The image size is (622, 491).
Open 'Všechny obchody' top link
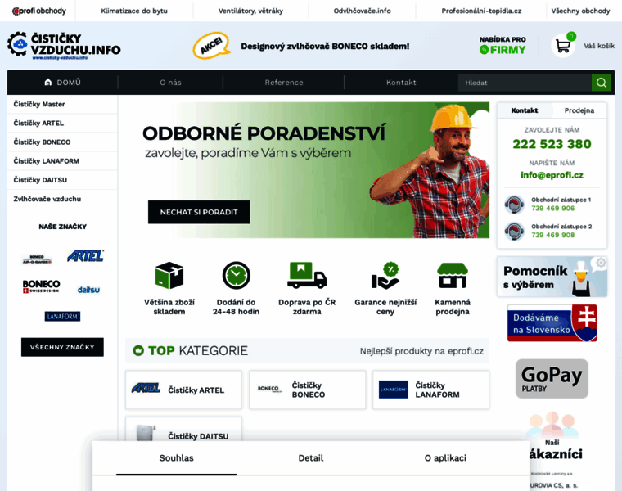coord(580,11)
